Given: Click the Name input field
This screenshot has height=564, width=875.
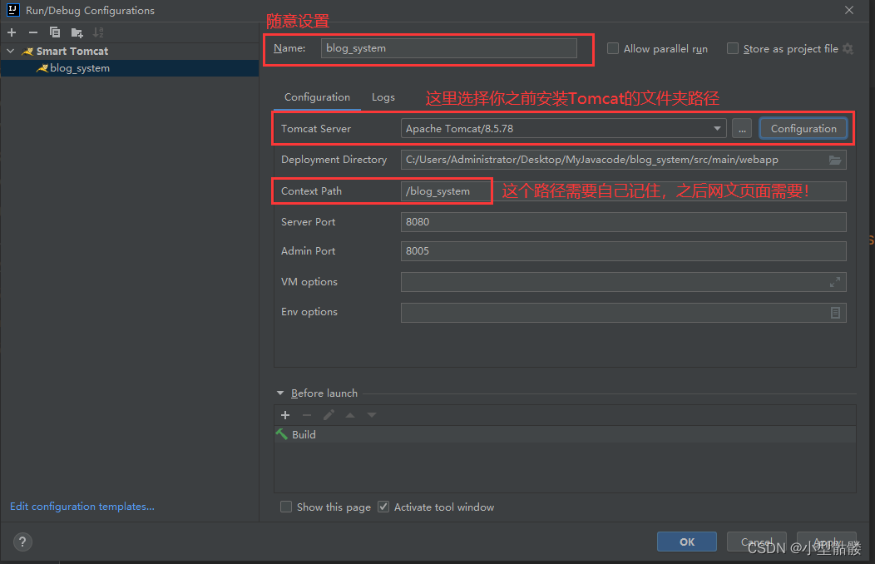Looking at the screenshot, I should click(448, 48).
